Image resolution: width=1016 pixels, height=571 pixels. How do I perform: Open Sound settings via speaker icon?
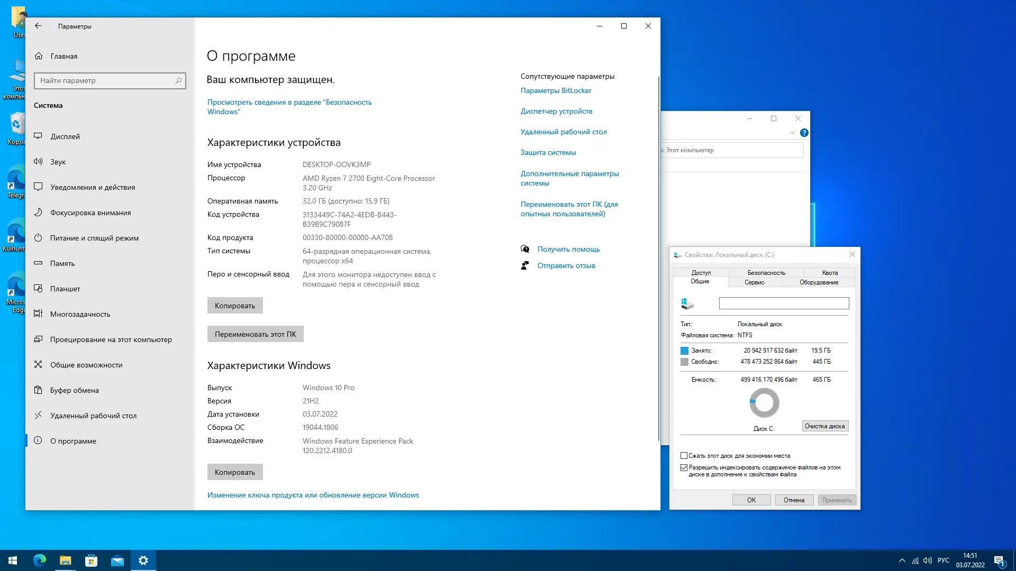(x=38, y=162)
